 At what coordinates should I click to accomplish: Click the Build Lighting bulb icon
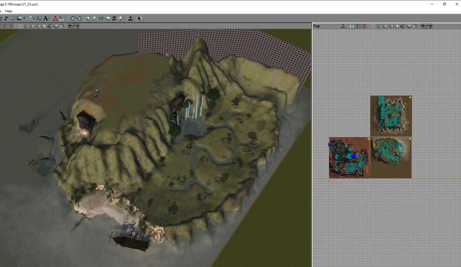pyautogui.click(x=94, y=19)
